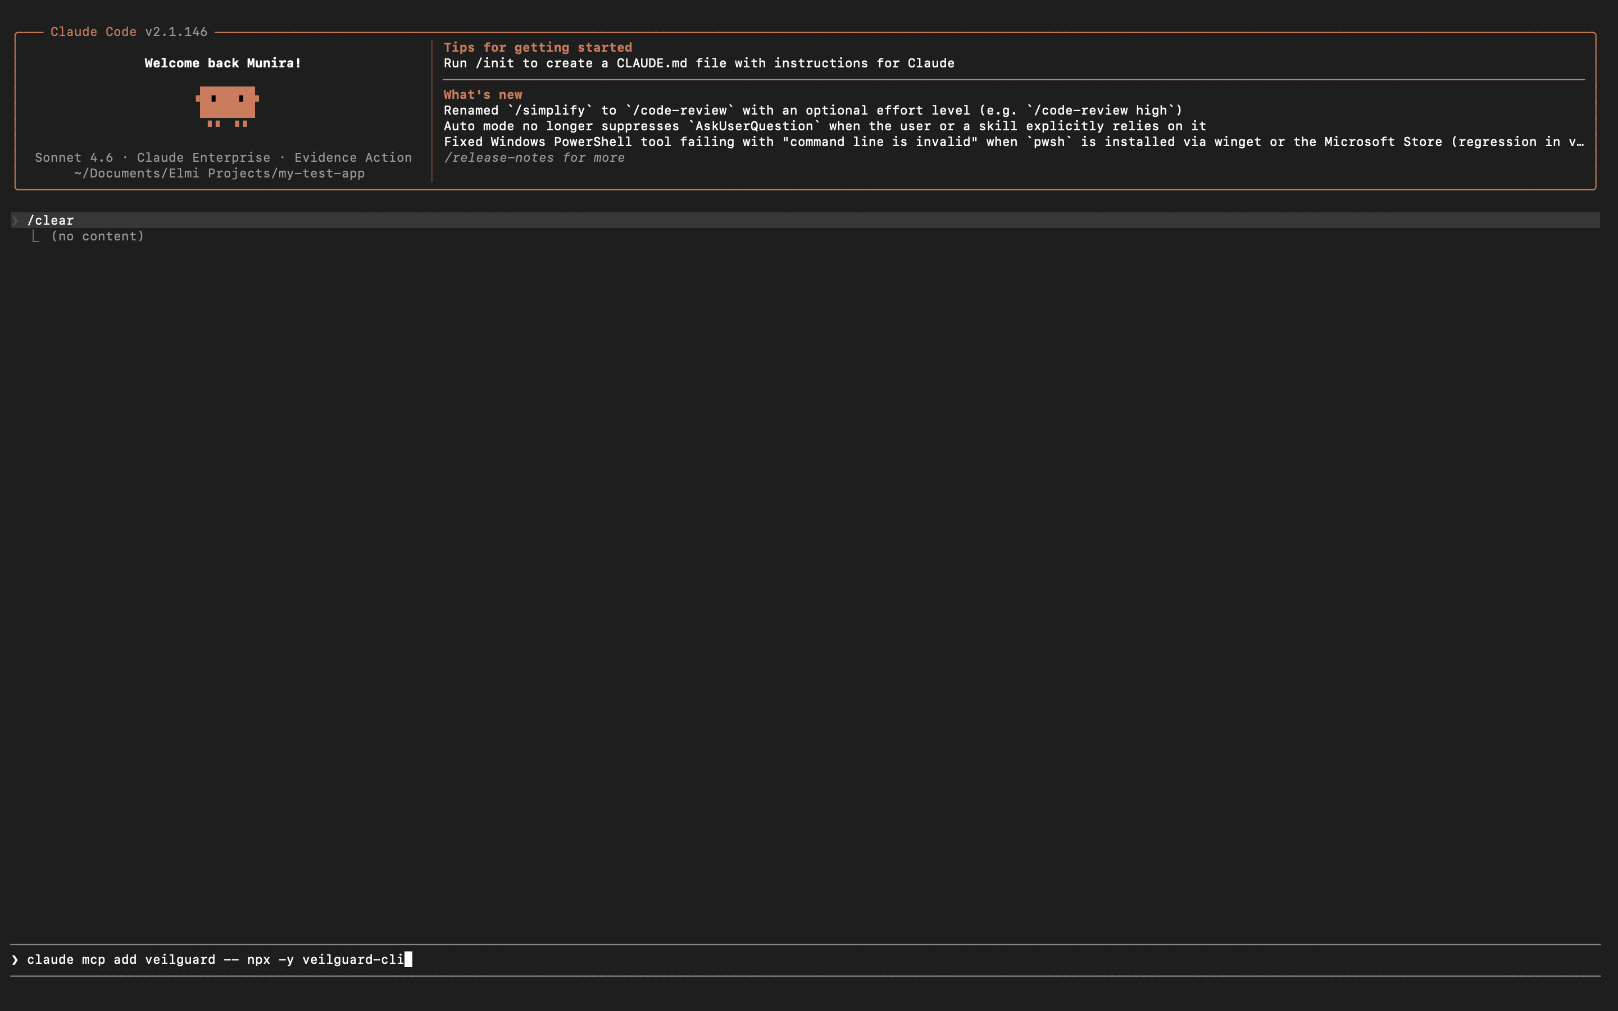Screen dimensions: 1618x1011
Task: Click the '/release-notes for more' hint
Action: coord(534,158)
